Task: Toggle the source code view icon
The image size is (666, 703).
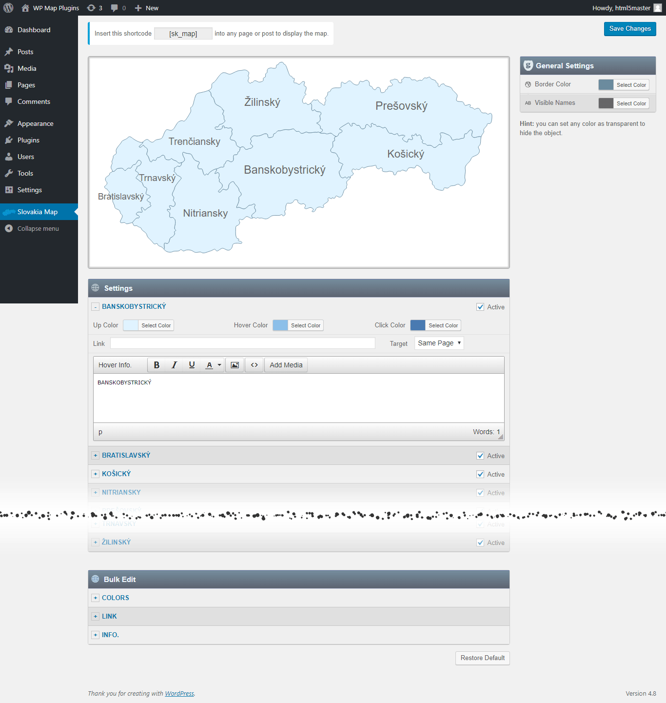Action: pos(254,365)
